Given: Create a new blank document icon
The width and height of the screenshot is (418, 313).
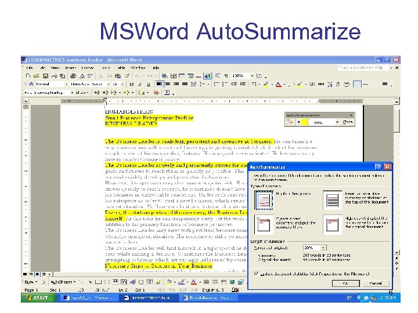Looking at the screenshot, I should 28,76.
